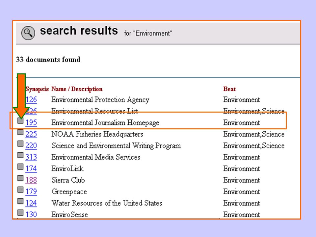Click the magnifying glass search icon

(x=28, y=33)
